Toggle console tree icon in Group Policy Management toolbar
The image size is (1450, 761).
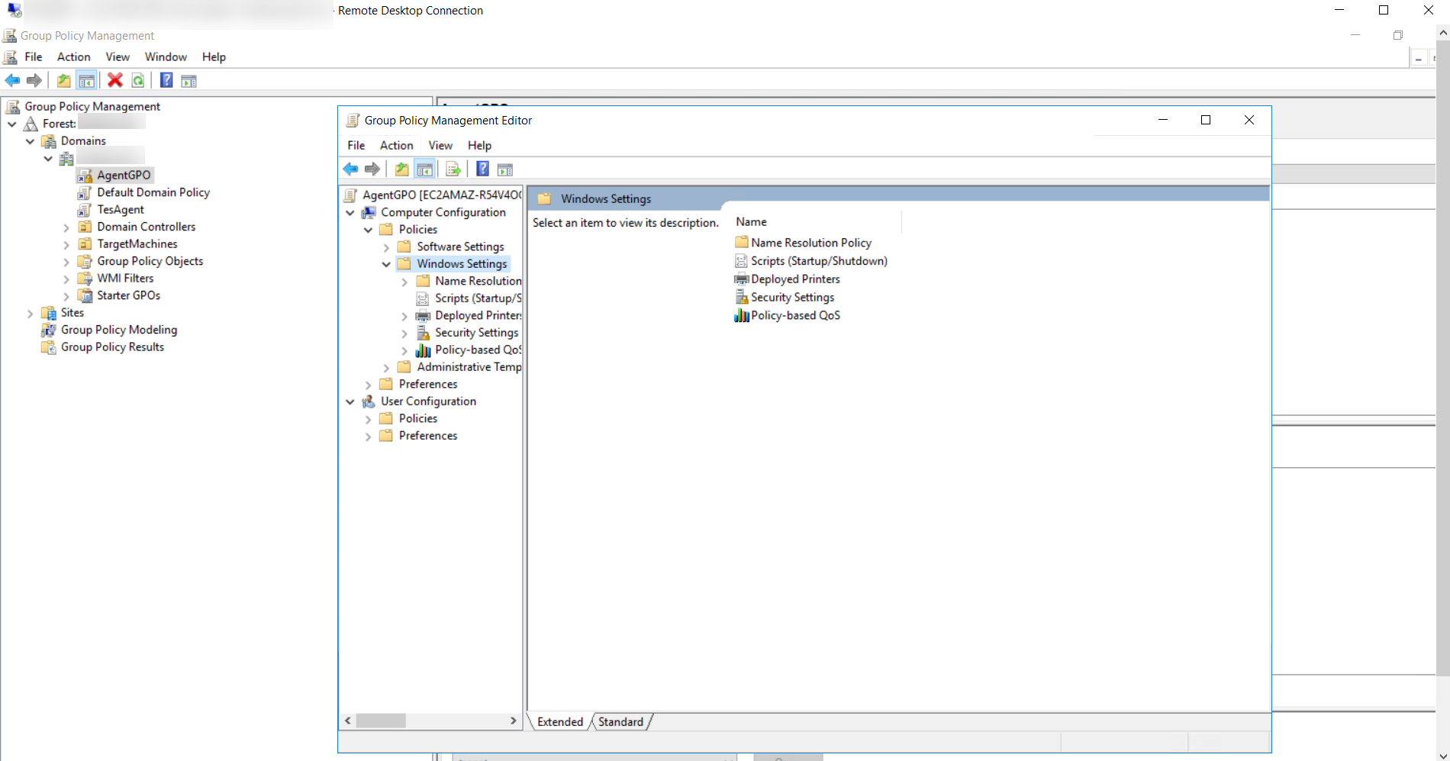pos(86,80)
